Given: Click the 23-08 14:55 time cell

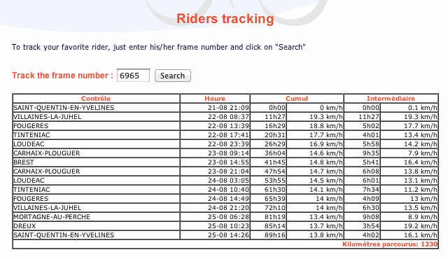Looking at the screenshot, I should click(x=215, y=162).
